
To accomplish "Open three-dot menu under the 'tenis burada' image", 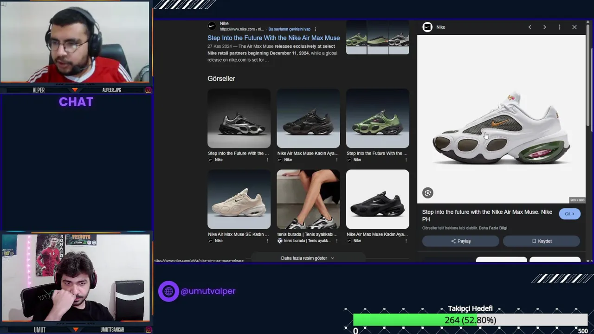I will tap(336, 241).
